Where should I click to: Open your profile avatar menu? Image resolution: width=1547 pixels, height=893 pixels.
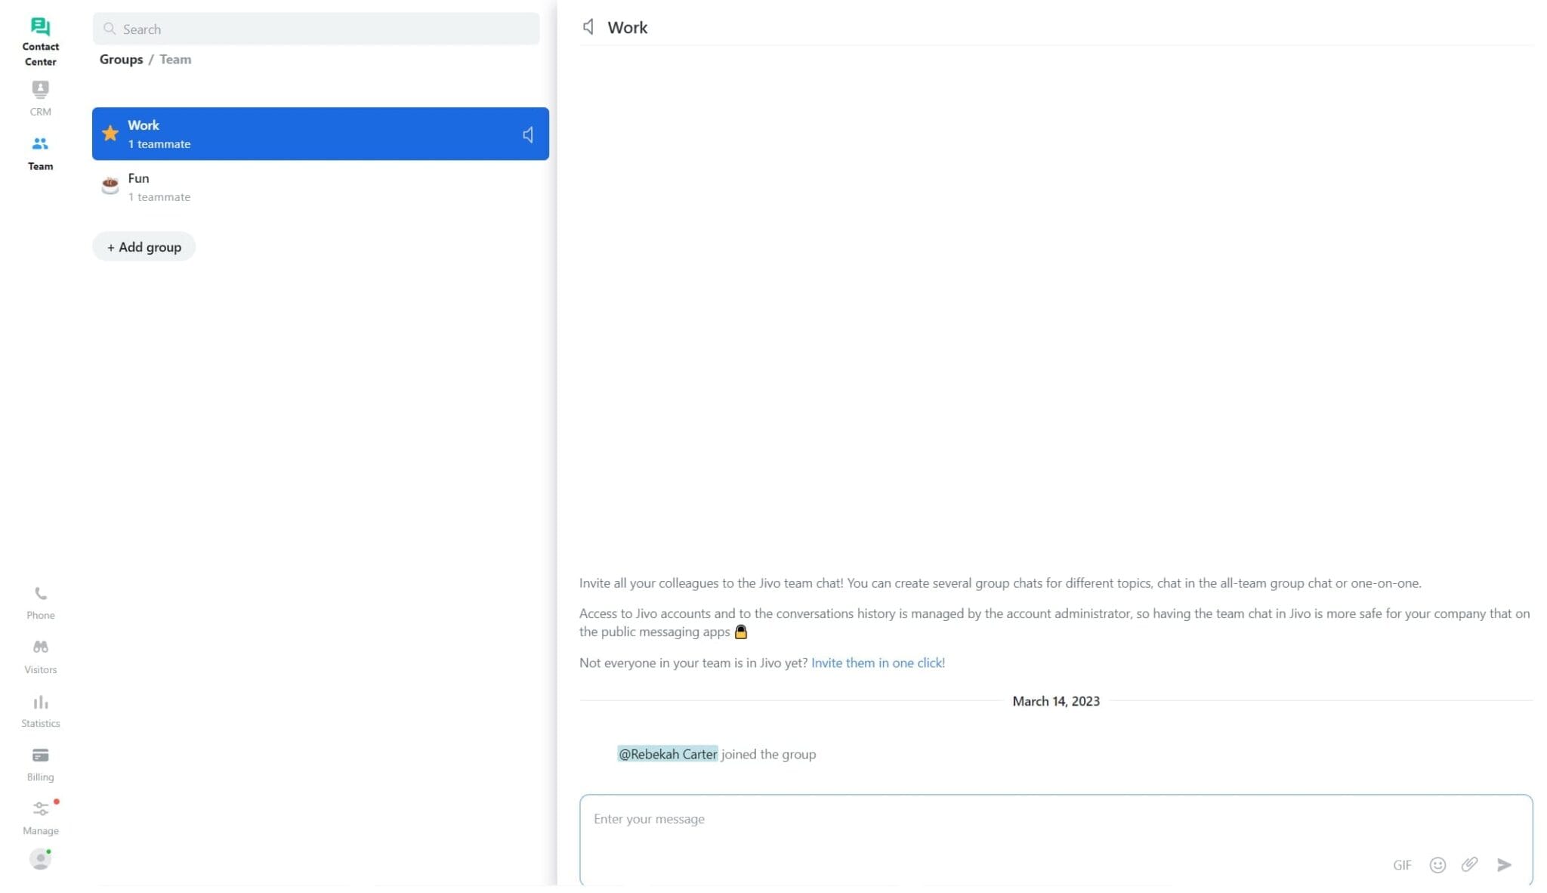(x=40, y=859)
